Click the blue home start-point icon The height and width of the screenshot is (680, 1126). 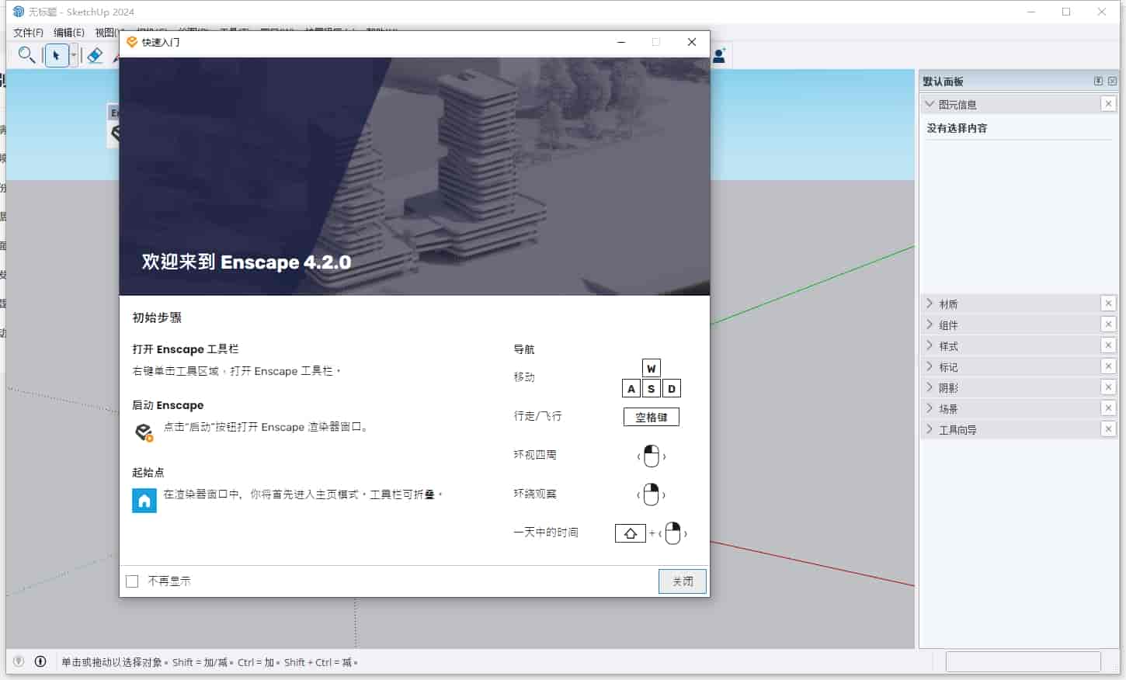coord(144,501)
